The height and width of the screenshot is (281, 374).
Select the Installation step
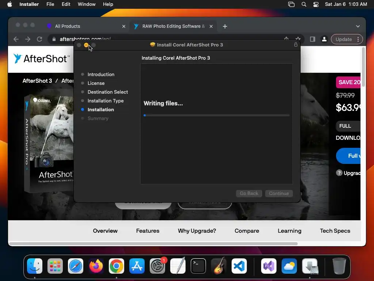(x=101, y=110)
